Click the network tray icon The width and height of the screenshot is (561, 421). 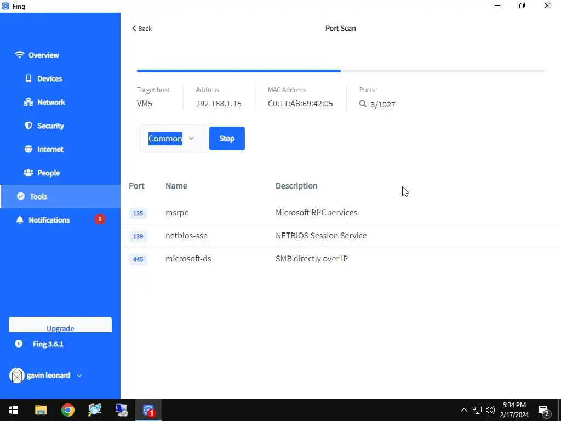[x=477, y=410]
